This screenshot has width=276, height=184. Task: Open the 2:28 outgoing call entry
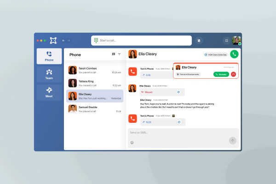coord(157,75)
